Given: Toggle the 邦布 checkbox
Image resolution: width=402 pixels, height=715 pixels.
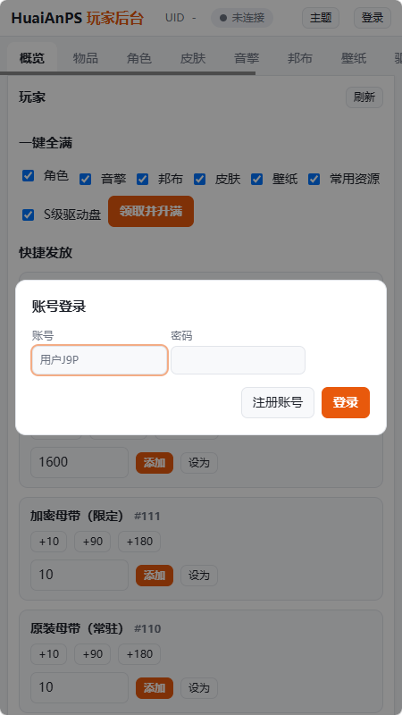Looking at the screenshot, I should tap(143, 180).
